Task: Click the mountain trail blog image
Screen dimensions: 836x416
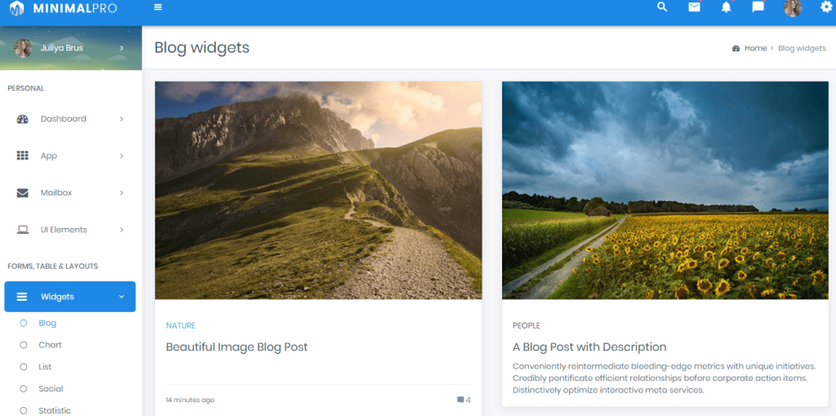Action: [318, 190]
